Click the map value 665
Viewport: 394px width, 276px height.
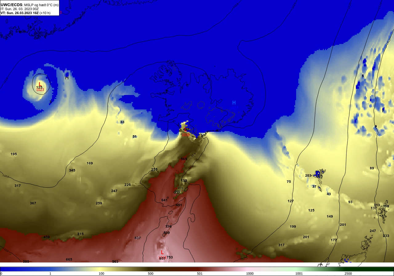tap(69, 259)
